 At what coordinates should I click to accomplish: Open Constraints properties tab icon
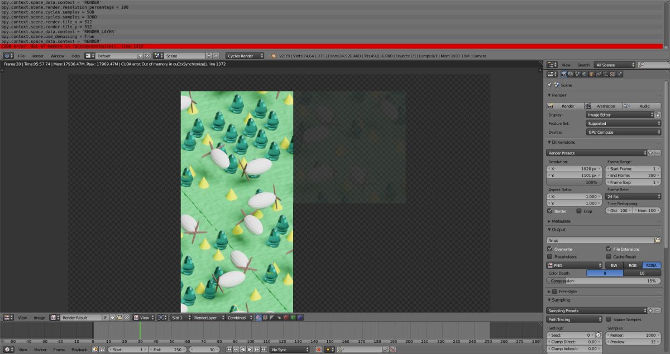point(598,74)
